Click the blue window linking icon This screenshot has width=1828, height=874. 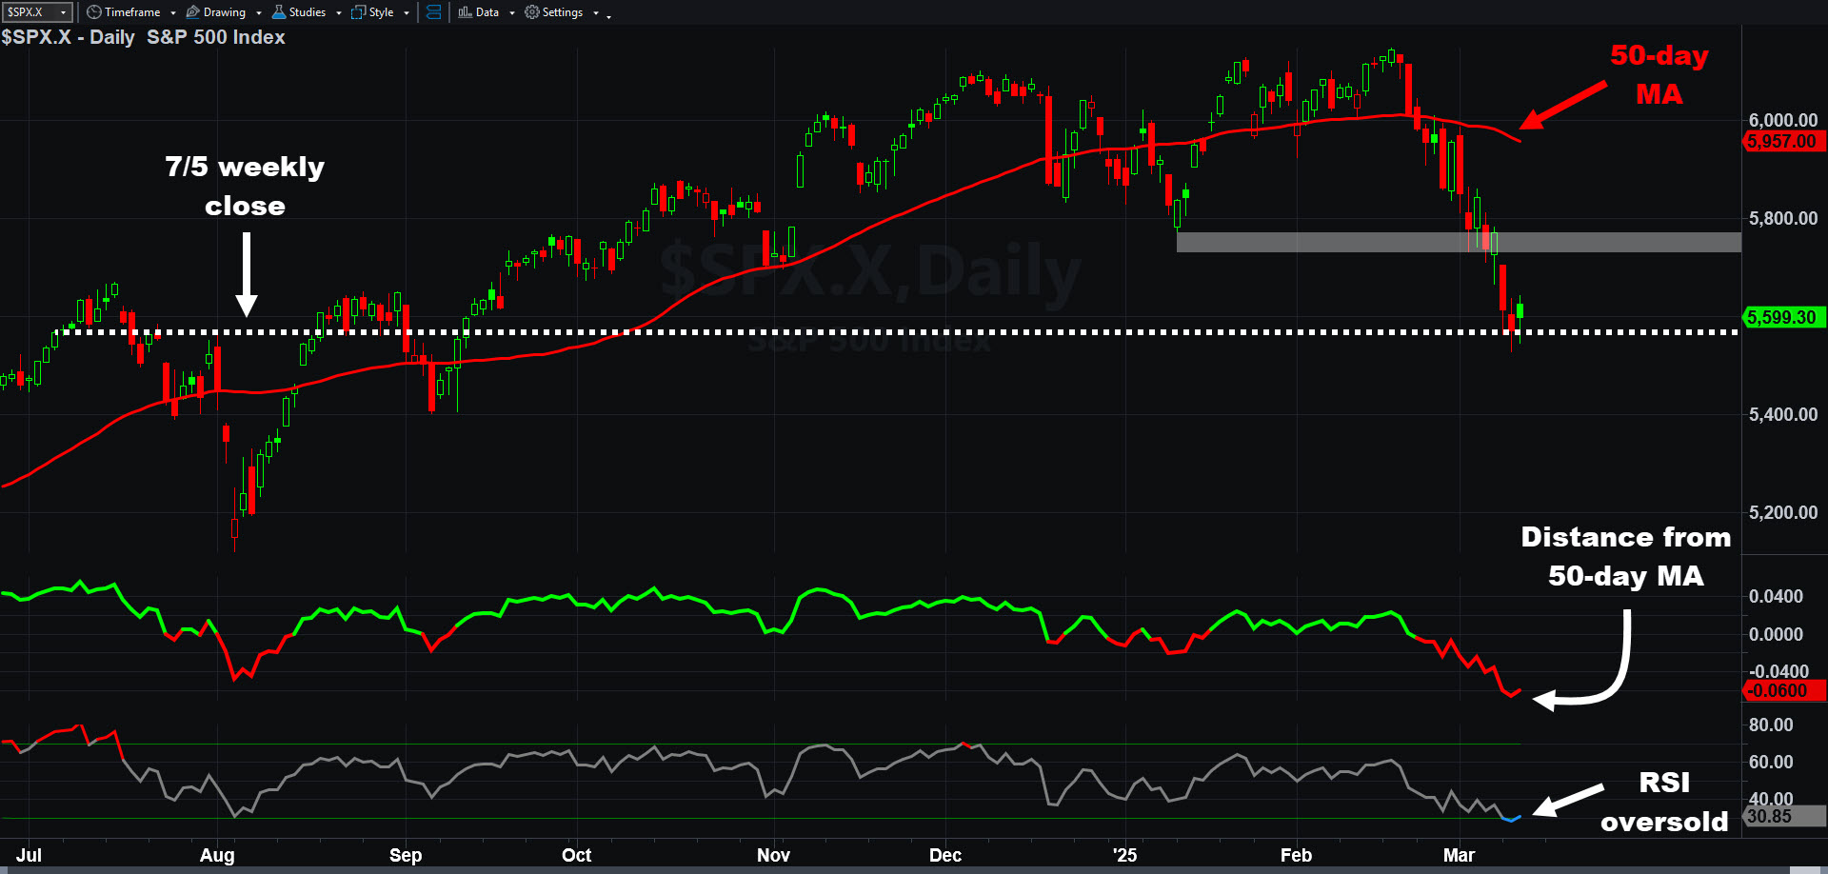coord(433,12)
